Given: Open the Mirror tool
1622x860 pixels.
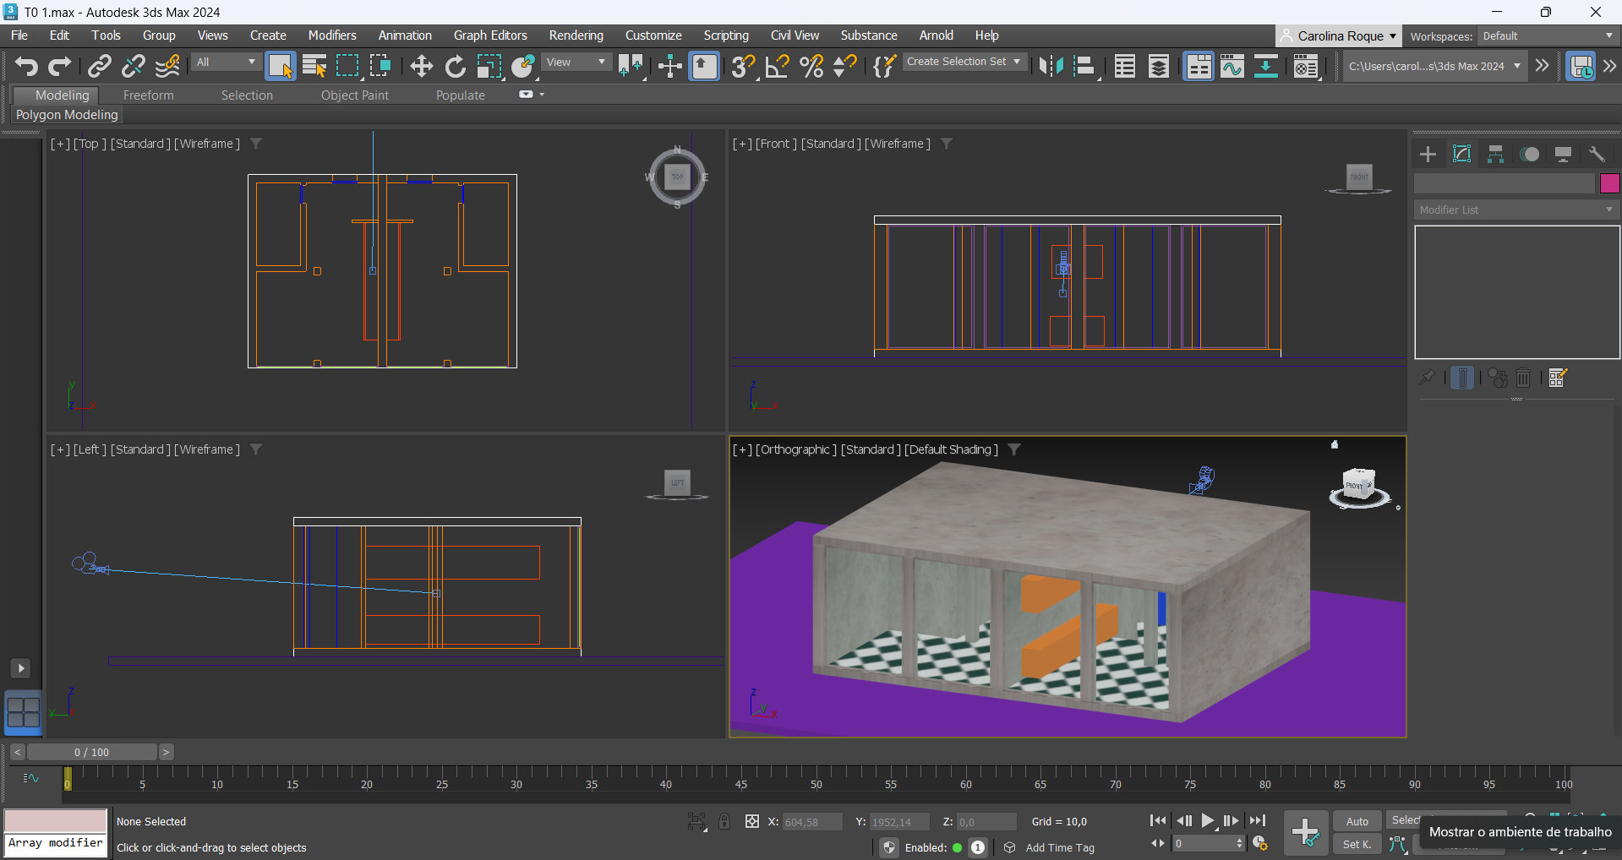Looking at the screenshot, I should click(x=1051, y=66).
